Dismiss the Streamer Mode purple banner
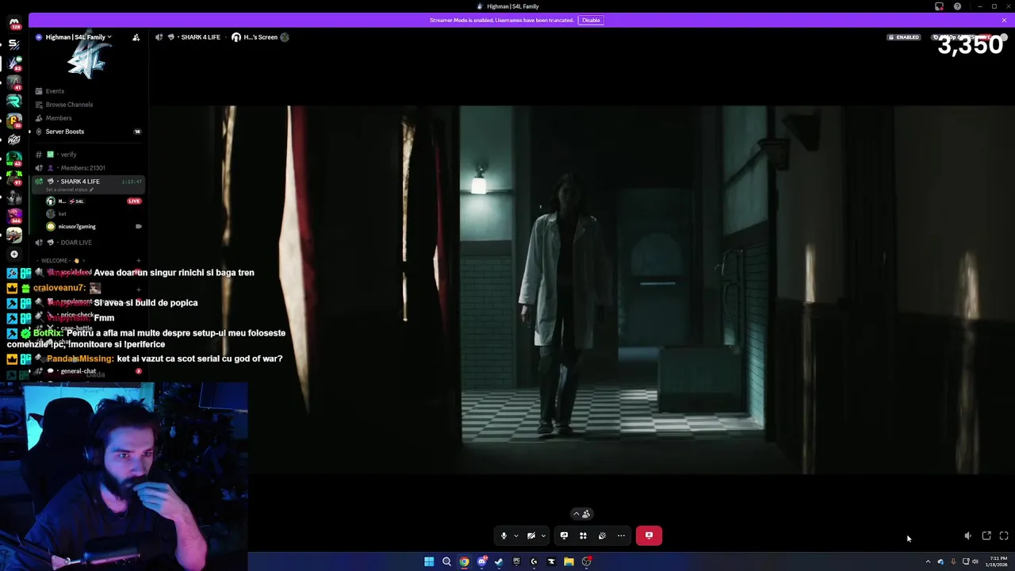1015x571 pixels. (x=1004, y=20)
